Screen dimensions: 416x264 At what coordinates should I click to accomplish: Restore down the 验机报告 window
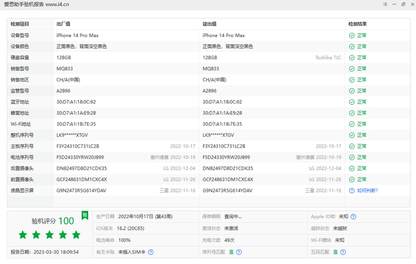tap(403, 4)
